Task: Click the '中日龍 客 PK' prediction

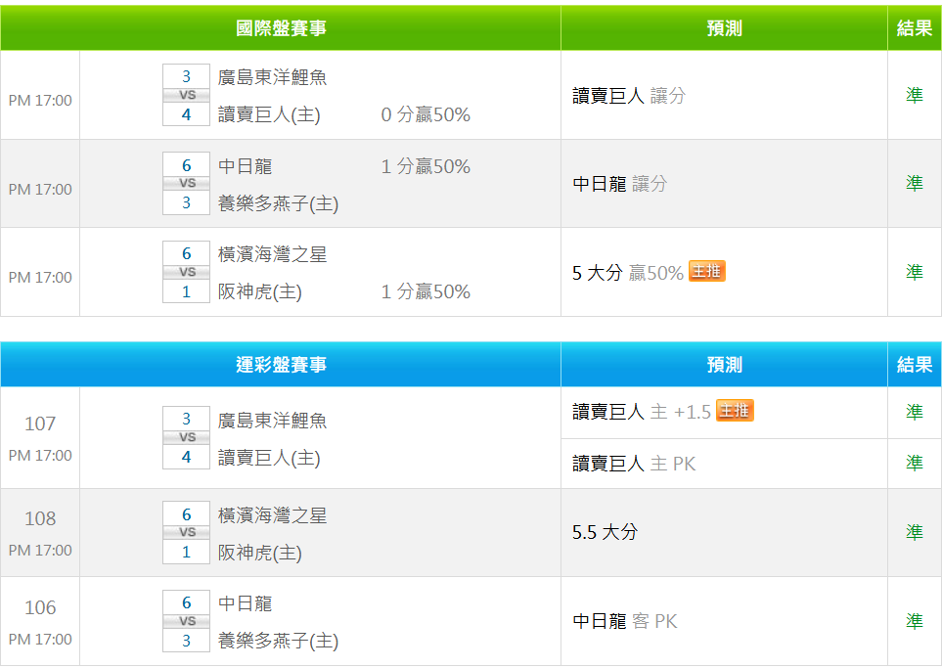Action: tap(625, 621)
